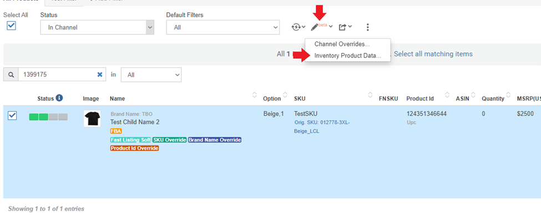Image resolution: width=541 pixels, height=215 pixels.
Task: Uncheck the Test Child Name 2 row checkbox
Action: pos(12,116)
